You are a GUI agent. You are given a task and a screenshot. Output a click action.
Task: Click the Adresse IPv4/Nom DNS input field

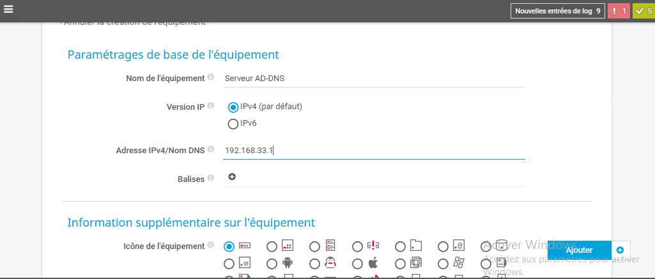[374, 151]
